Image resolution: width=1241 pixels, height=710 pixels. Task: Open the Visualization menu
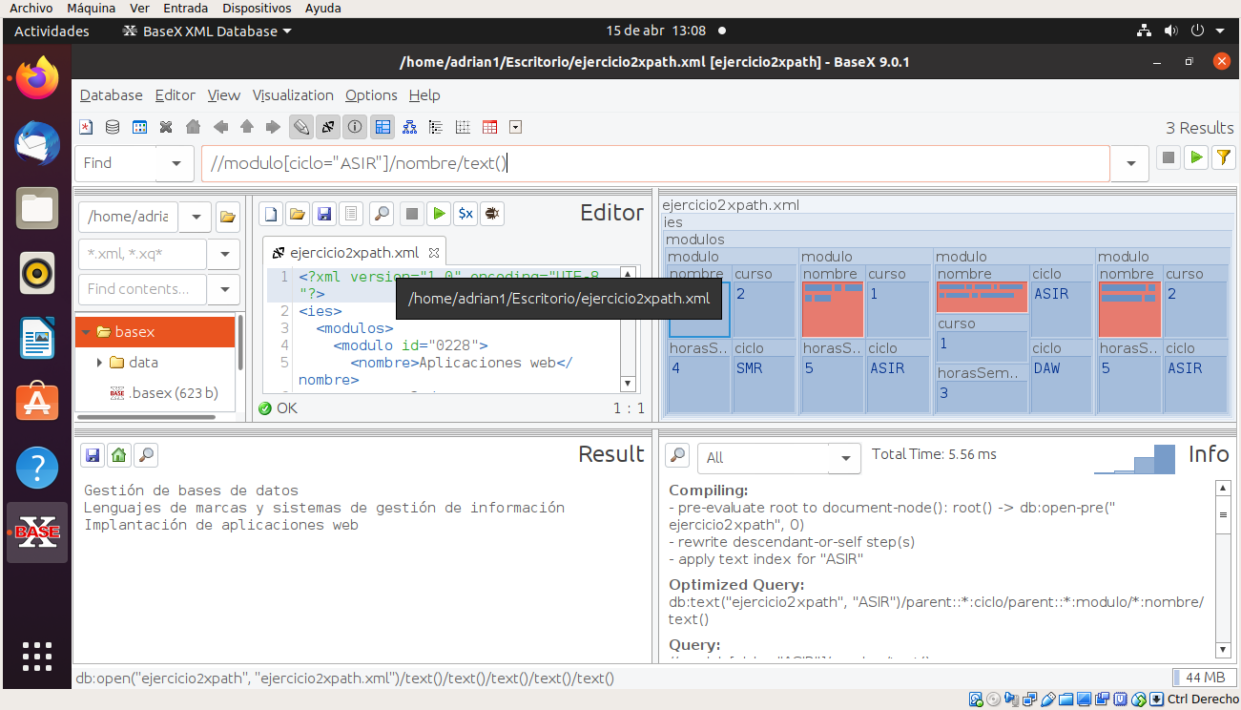(x=293, y=95)
